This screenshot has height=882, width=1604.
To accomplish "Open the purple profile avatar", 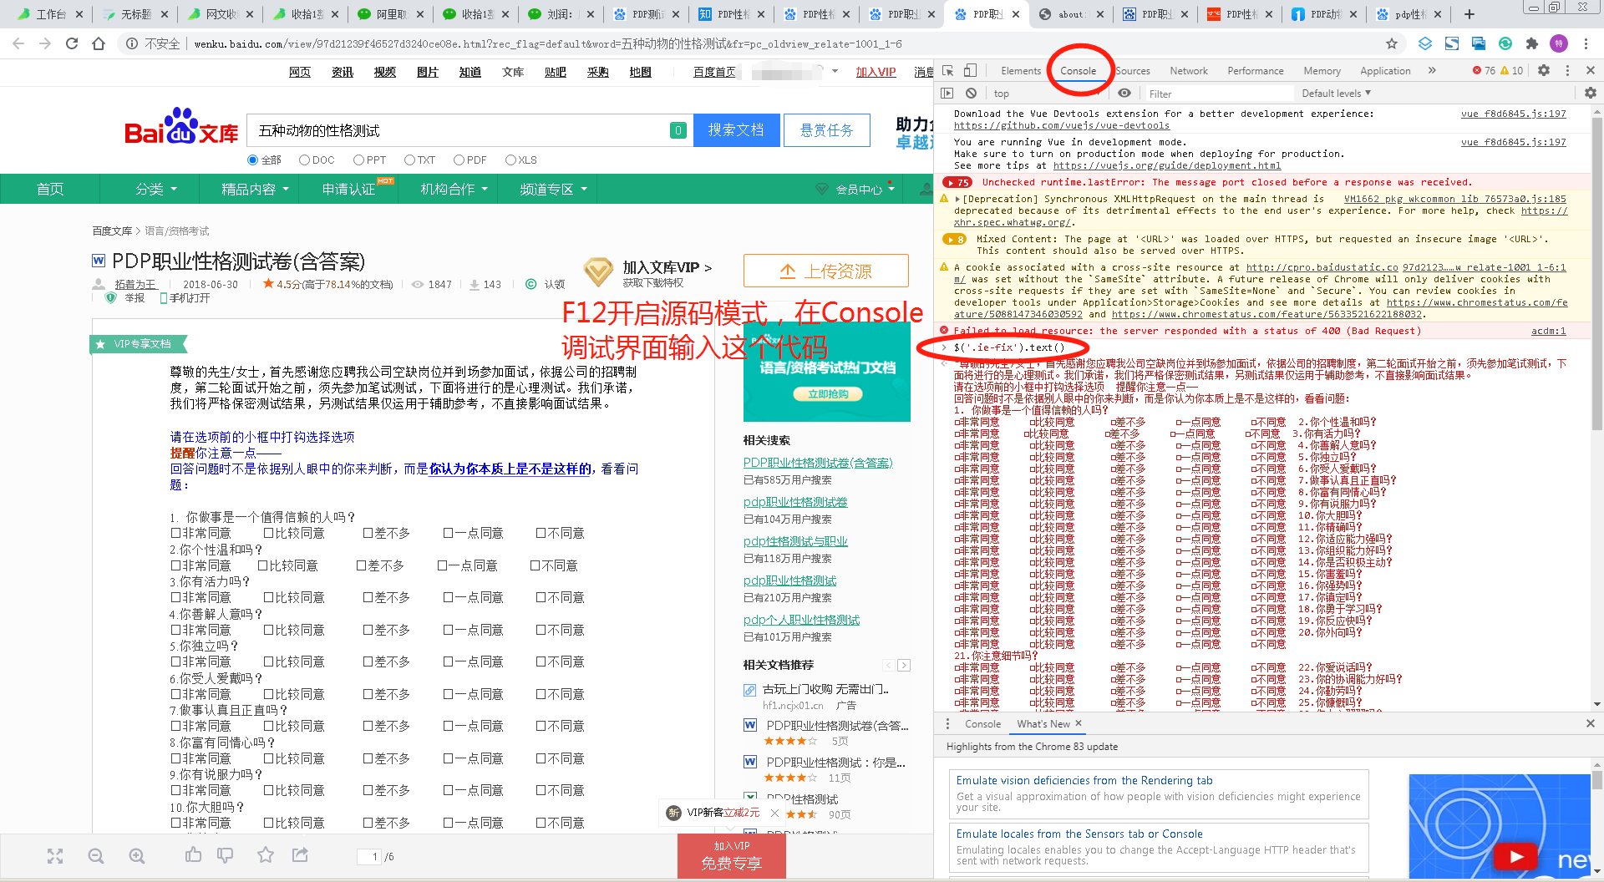I will [x=1559, y=43].
